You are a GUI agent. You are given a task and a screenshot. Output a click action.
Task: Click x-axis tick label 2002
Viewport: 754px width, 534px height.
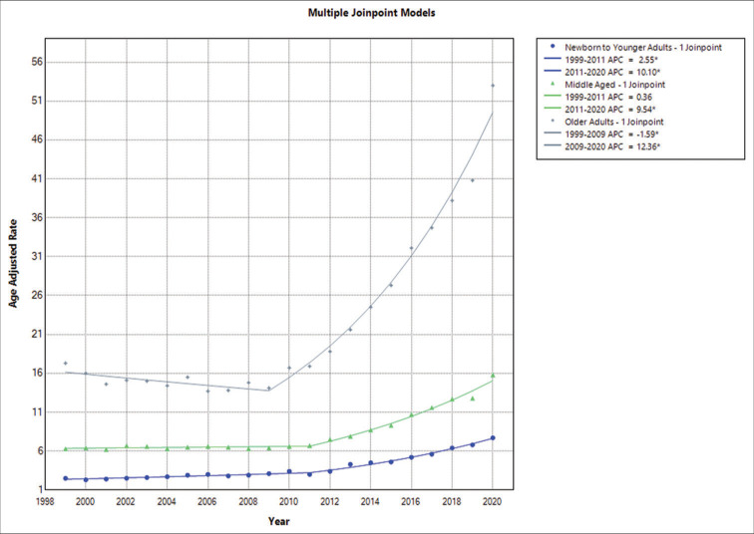[x=126, y=502]
